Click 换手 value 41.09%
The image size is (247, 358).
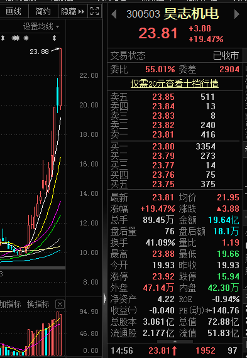click(x=160, y=242)
